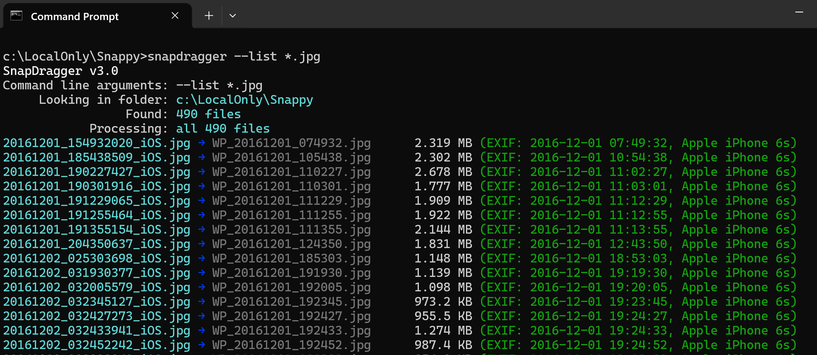
Task: Click new name WP_20161201_124350.jpg
Action: tap(291, 244)
